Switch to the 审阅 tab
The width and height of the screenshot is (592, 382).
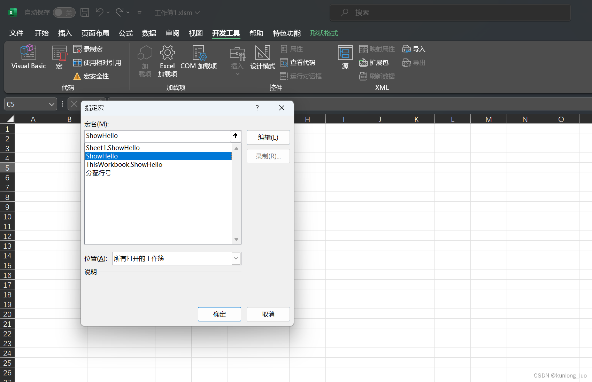[172, 33]
